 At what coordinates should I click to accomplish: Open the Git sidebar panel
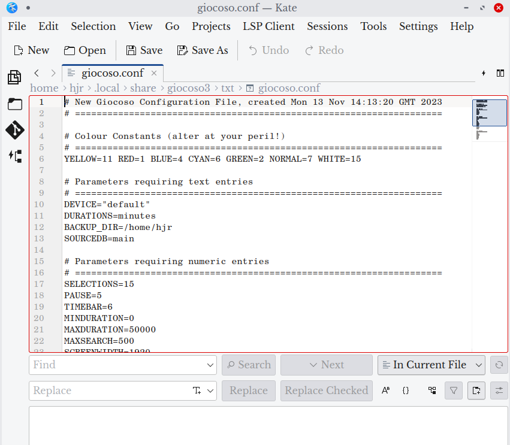coord(14,129)
